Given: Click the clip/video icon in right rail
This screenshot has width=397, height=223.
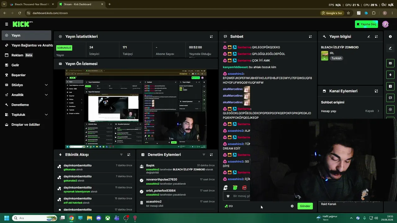Looking at the screenshot, I should [390, 63].
